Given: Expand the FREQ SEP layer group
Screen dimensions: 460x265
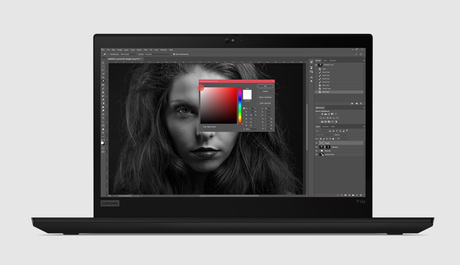Looking at the screenshot, I should (320, 151).
